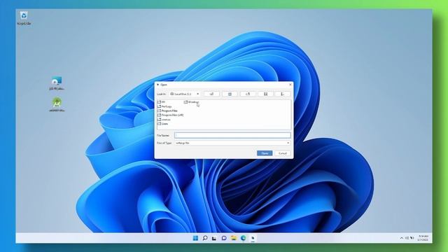The height and width of the screenshot is (252, 448).
Task: Select the Users folder
Action: (x=163, y=124)
